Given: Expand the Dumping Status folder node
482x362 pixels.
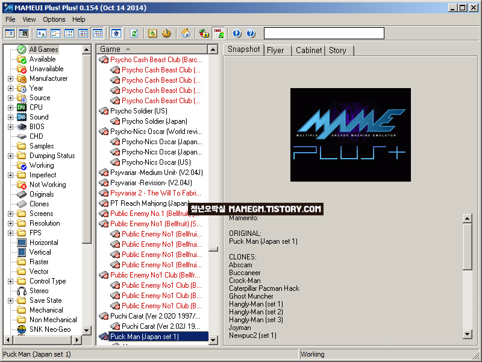Looking at the screenshot, I should click(x=10, y=156).
